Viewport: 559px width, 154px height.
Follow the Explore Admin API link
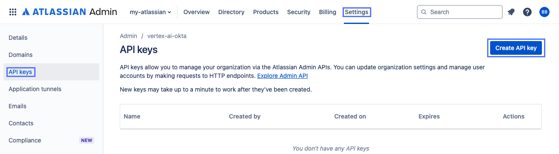coord(282,76)
